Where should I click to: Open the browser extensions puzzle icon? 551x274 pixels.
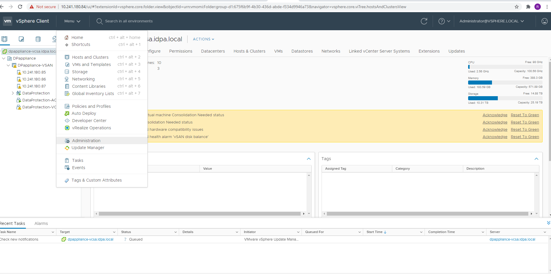(528, 6)
